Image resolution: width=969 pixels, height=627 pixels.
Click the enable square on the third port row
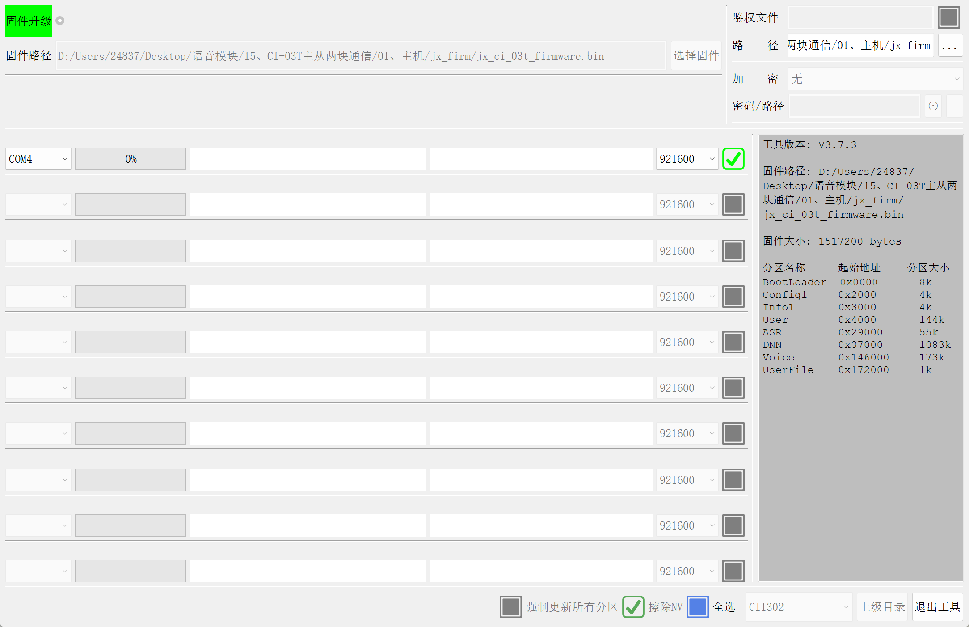coord(733,251)
